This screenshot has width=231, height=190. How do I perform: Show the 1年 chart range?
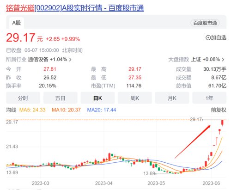[209, 98]
